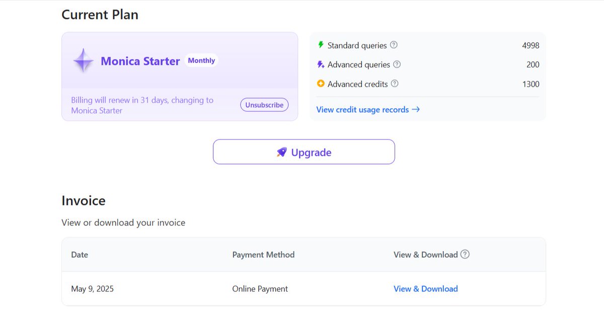Screen dimensions: 604x312
Task: Click the Monica Starter plan name
Action: pyautogui.click(x=140, y=61)
